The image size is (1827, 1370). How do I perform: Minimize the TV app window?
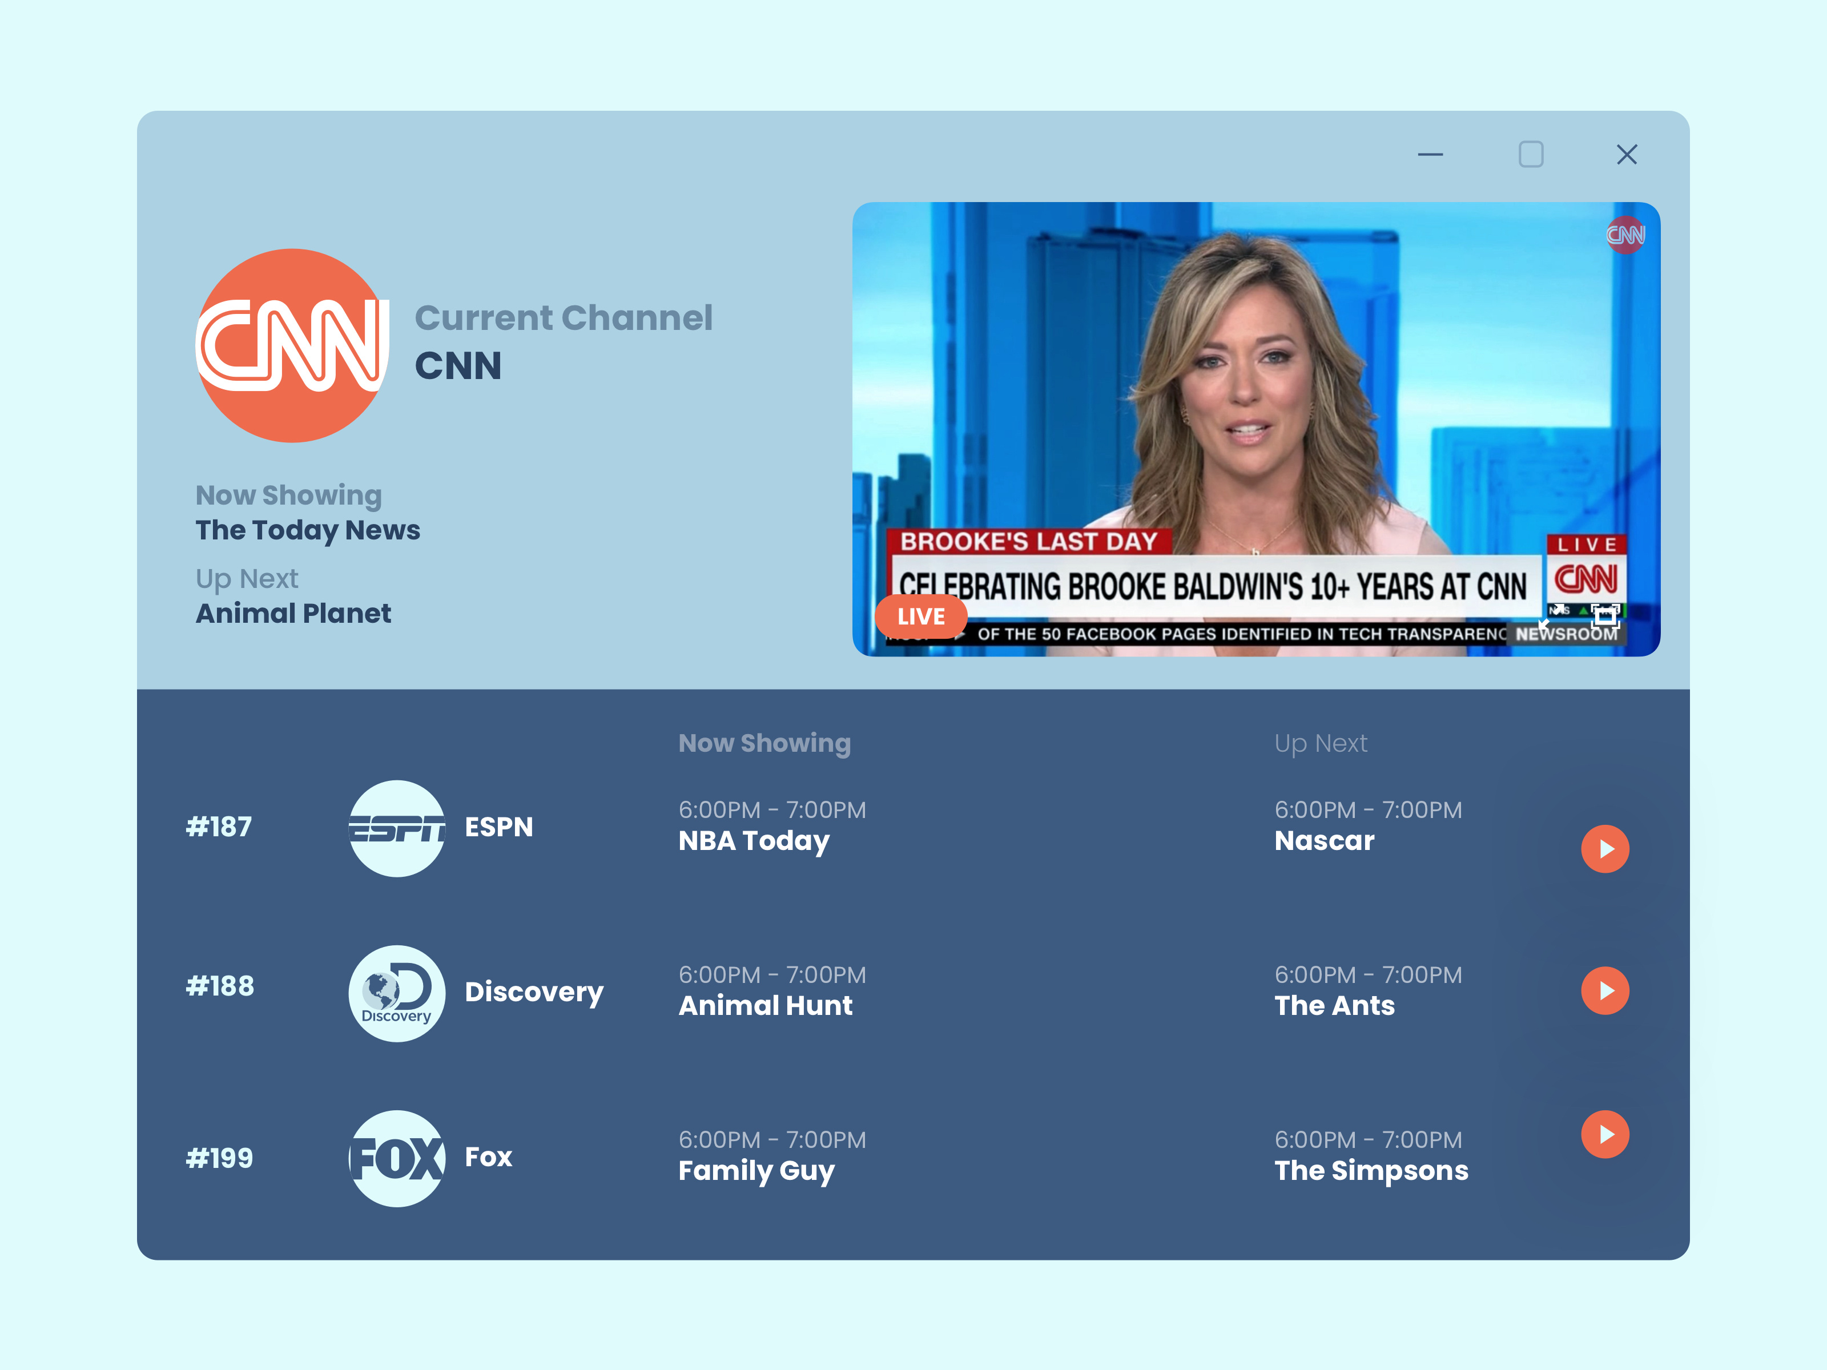tap(1431, 155)
